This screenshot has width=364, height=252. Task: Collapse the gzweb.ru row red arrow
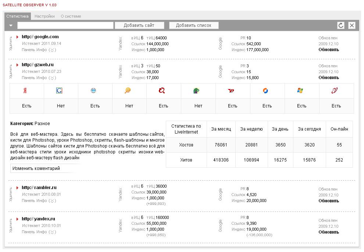pos(17,65)
